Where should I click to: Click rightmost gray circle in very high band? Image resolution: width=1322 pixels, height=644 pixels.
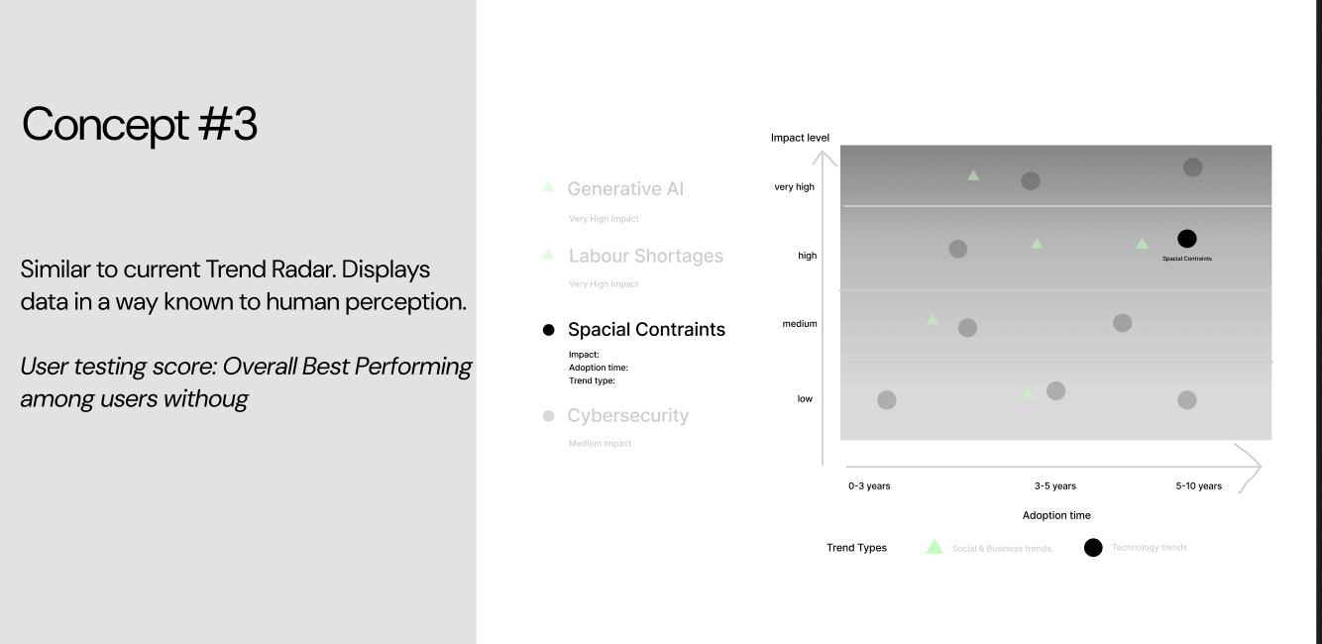coord(1192,167)
